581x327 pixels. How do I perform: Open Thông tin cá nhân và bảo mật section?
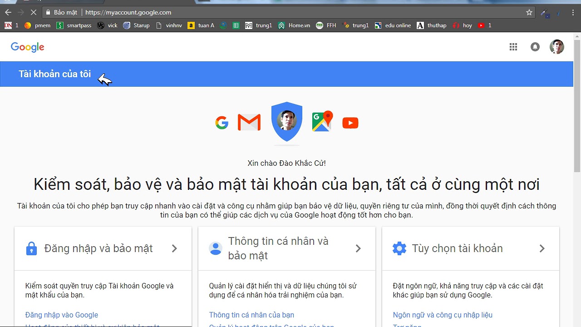tap(278, 248)
